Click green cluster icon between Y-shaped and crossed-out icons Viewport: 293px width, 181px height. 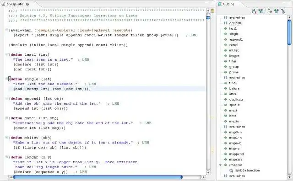(x=277, y=11)
